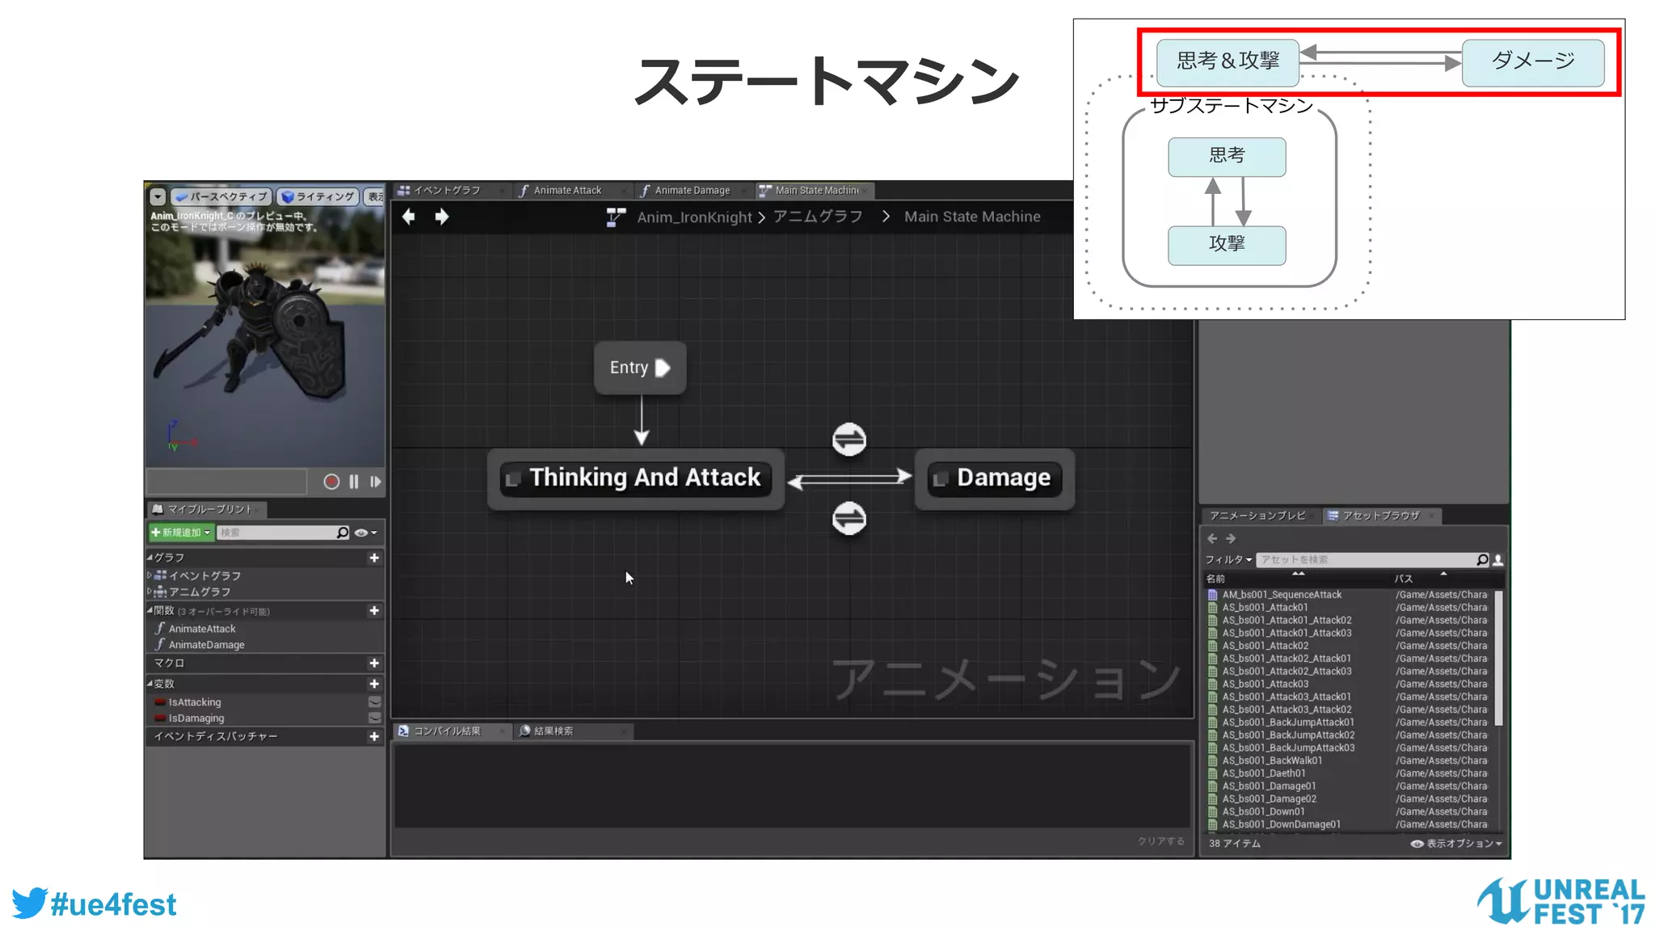Add an event dispatcher with the plus
Screen dimensions: 1655x931
374,736
